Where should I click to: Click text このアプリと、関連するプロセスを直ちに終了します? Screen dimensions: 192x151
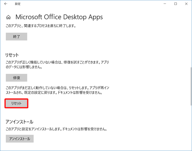tap(41, 26)
